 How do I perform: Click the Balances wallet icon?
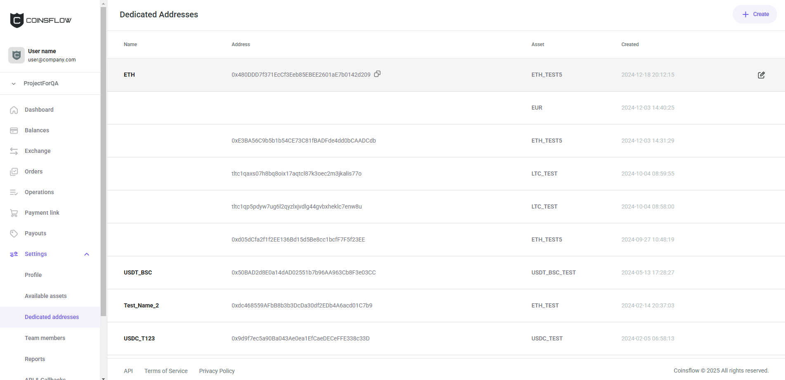(x=14, y=130)
